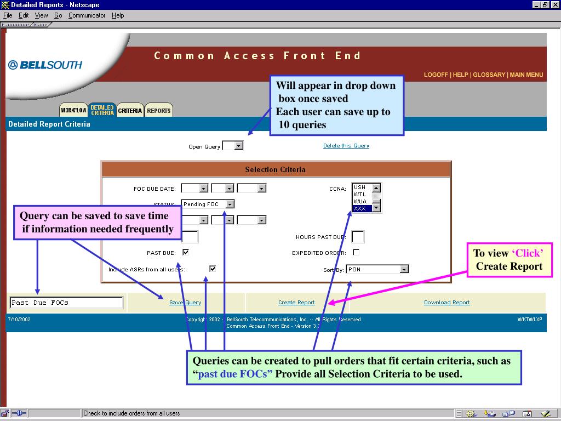Click the query name field with Past Due FOCs
The height and width of the screenshot is (421, 561).
pos(66,303)
